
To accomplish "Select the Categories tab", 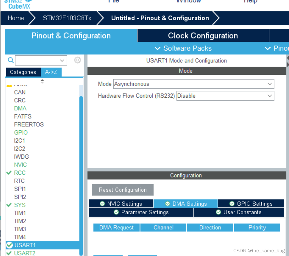I will (23, 72).
